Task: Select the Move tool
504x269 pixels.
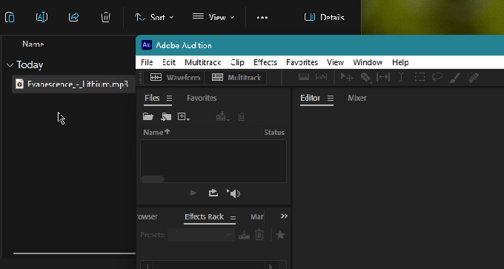Action: point(347,78)
